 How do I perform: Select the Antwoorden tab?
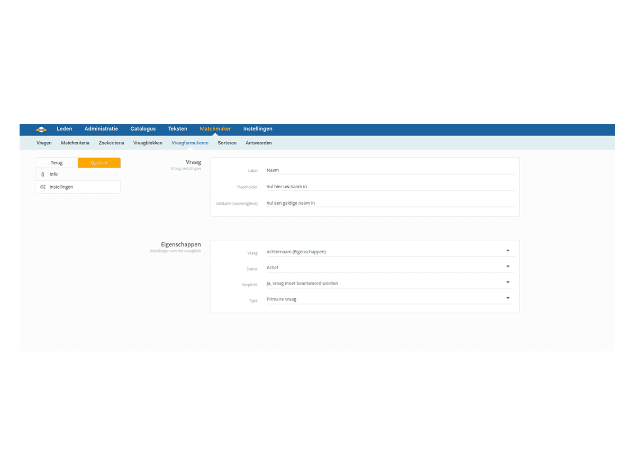coord(259,143)
